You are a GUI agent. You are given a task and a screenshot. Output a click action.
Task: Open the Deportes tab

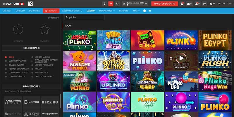(35, 11)
